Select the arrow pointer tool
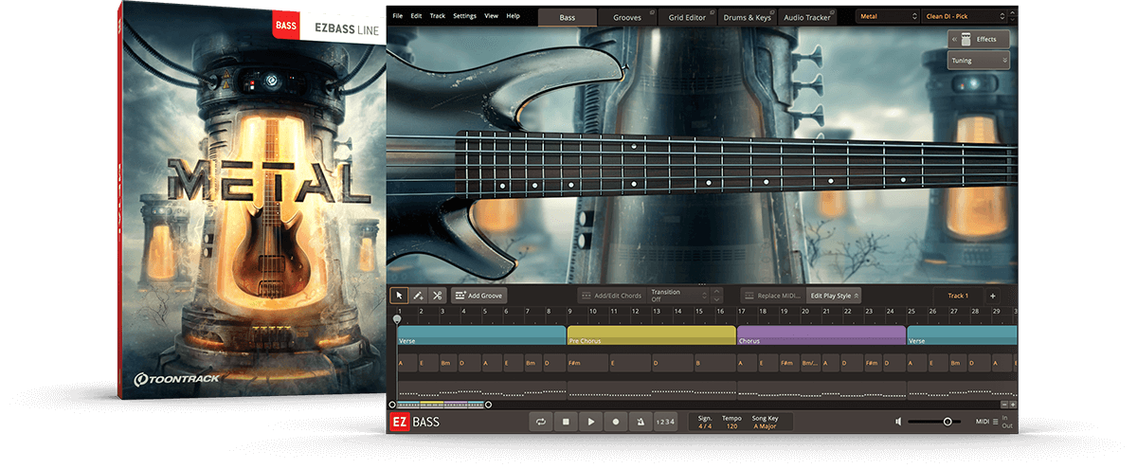This screenshot has width=1137, height=469. [400, 296]
